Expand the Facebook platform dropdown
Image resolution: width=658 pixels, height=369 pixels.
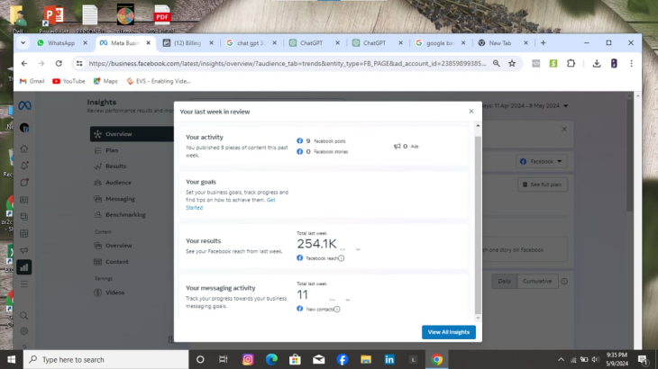pyautogui.click(x=542, y=161)
